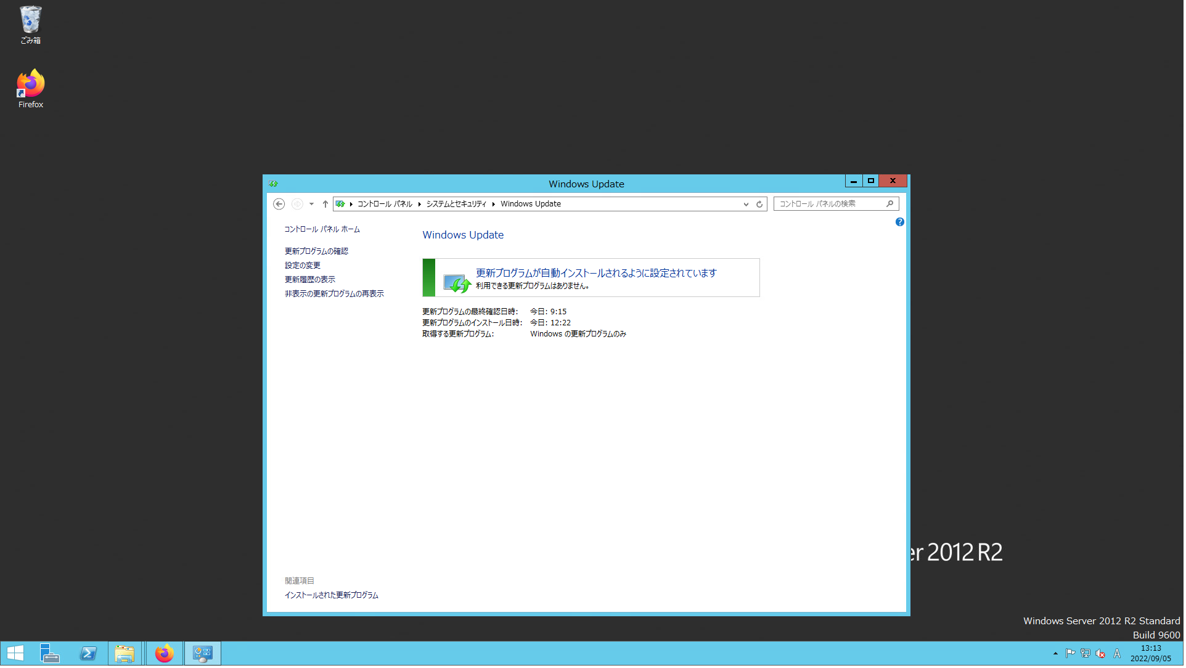
Task: Click the forward navigation arrow
Action: point(298,205)
